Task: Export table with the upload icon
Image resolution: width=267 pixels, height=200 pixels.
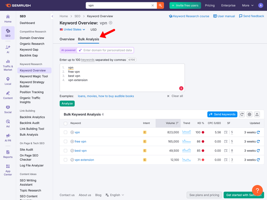Action: (257, 114)
